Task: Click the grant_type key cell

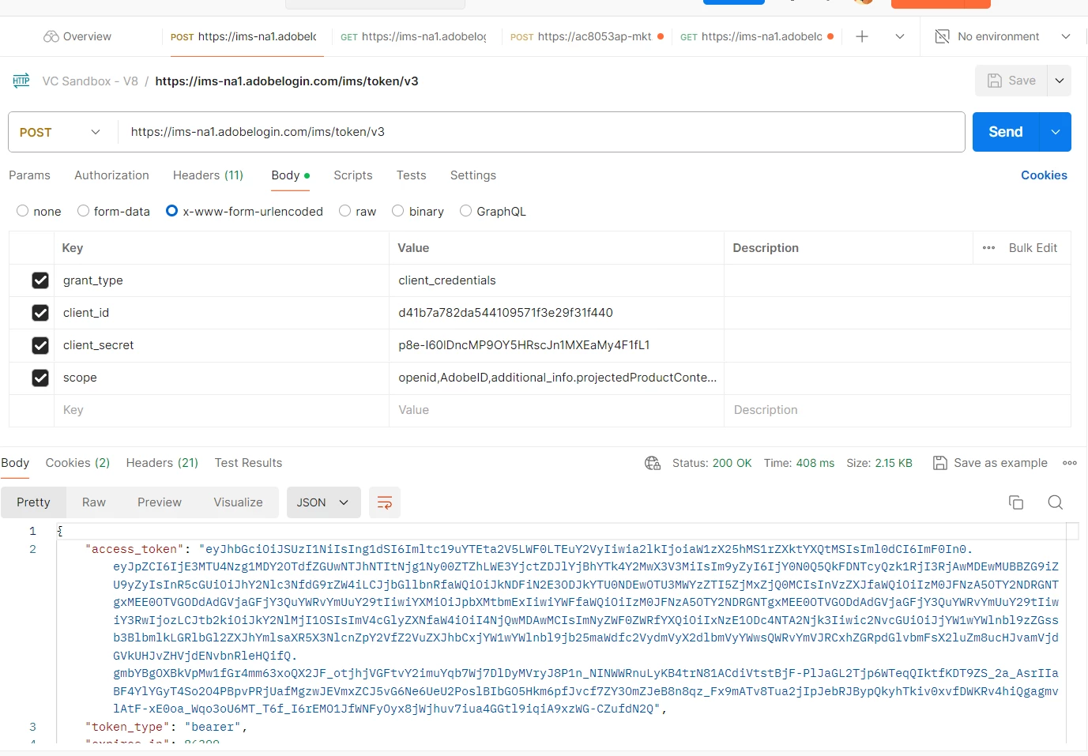Action: pyautogui.click(x=221, y=280)
